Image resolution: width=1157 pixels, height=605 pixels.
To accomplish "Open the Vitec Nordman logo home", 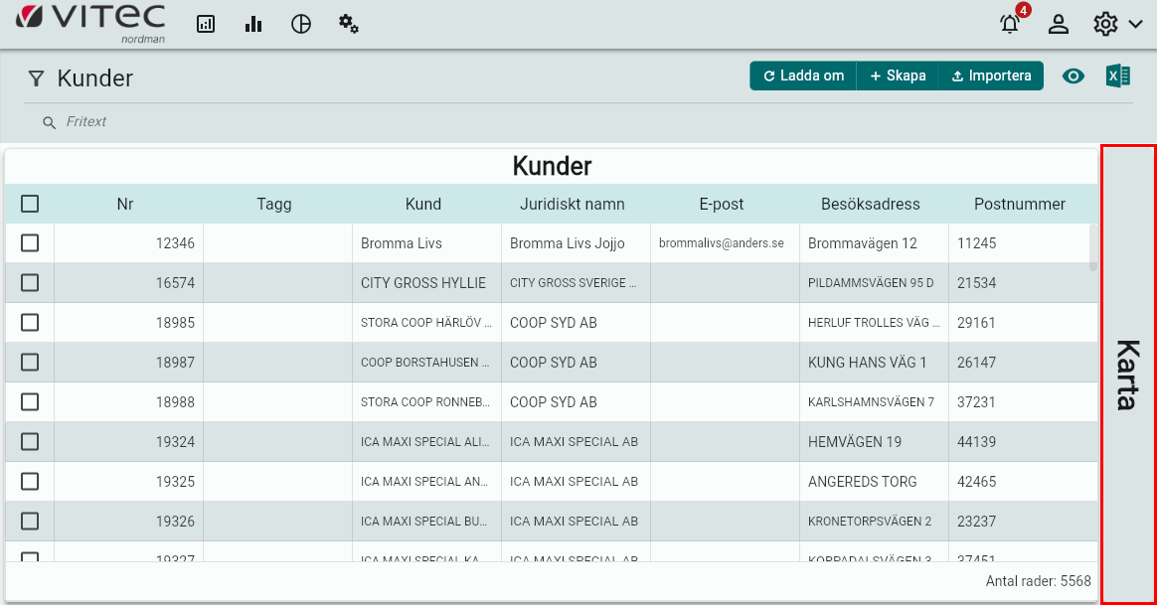I will click(x=90, y=24).
